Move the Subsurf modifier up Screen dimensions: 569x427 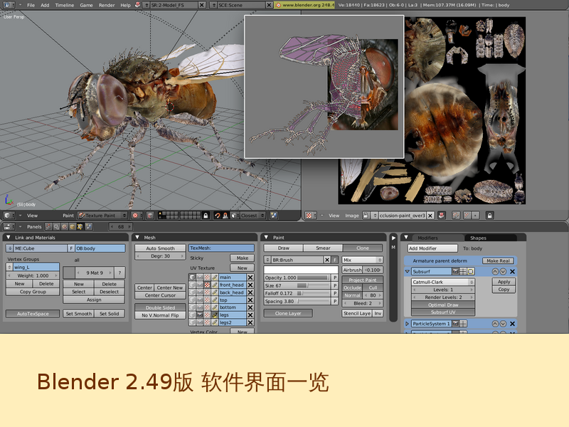click(x=495, y=272)
